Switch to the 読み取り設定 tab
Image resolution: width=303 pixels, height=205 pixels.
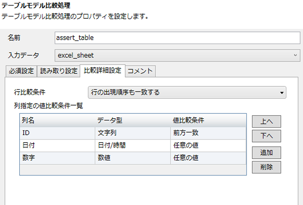(59, 71)
